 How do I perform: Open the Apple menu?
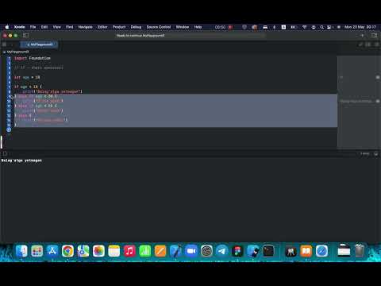tap(7, 27)
